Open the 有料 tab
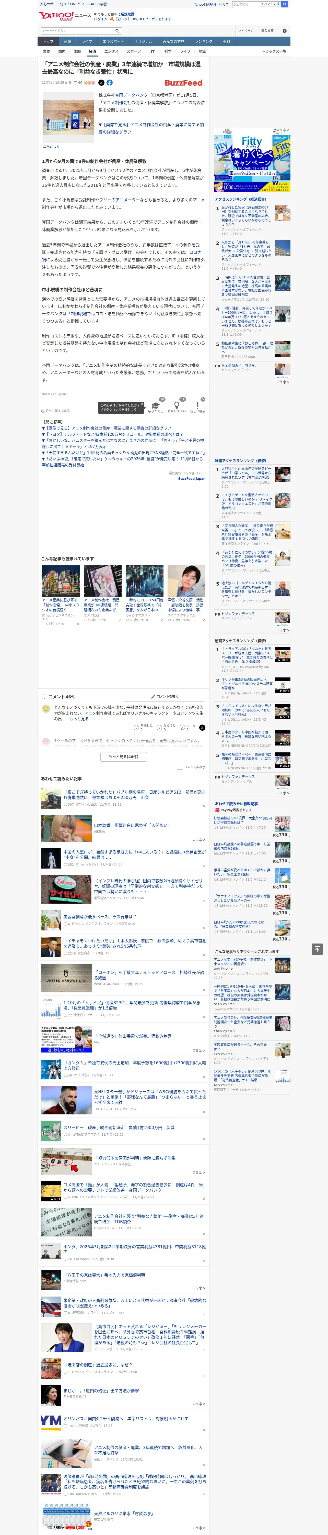The image size is (328, 1535). (x=226, y=41)
